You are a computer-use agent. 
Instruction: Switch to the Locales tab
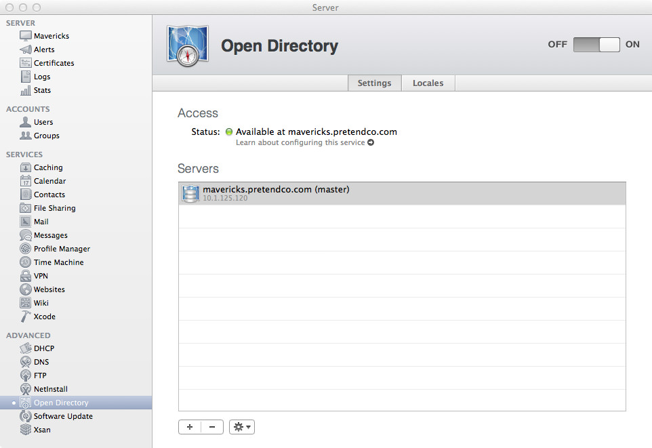pyautogui.click(x=428, y=83)
